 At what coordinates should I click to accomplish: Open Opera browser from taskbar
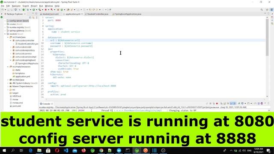tap(57, 151)
